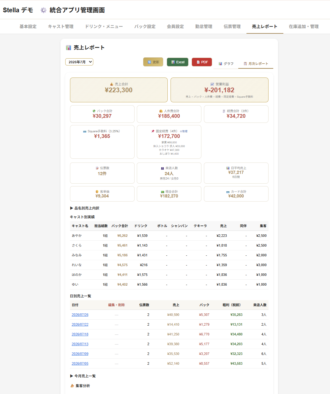Click the 営業利益 chart icon
330x394 pixels.
(212, 84)
